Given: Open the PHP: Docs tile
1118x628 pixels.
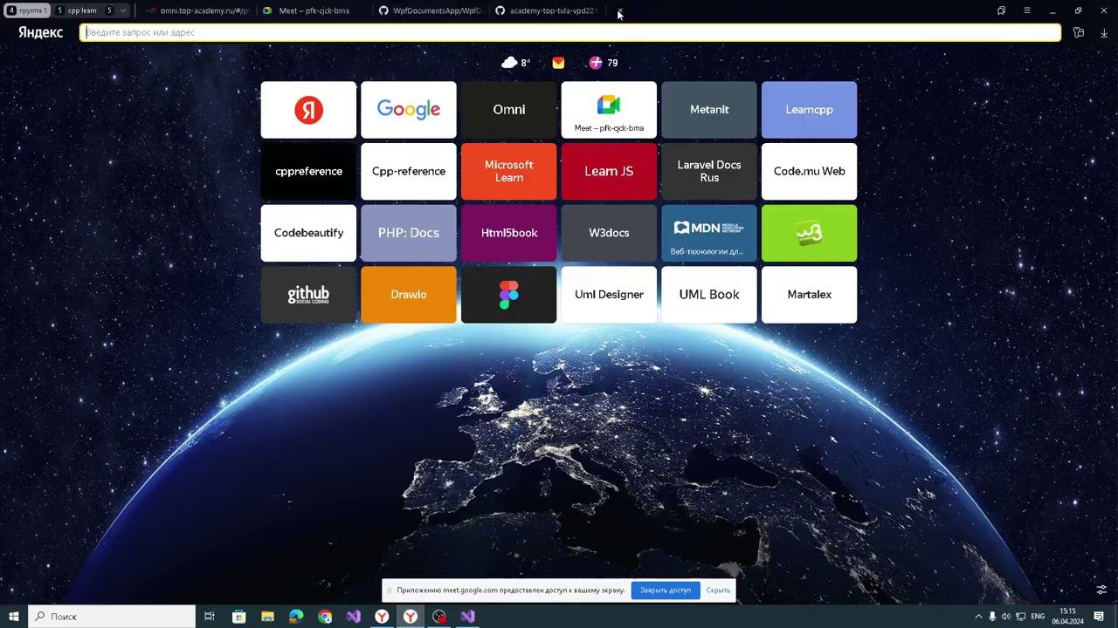Looking at the screenshot, I should (x=409, y=233).
